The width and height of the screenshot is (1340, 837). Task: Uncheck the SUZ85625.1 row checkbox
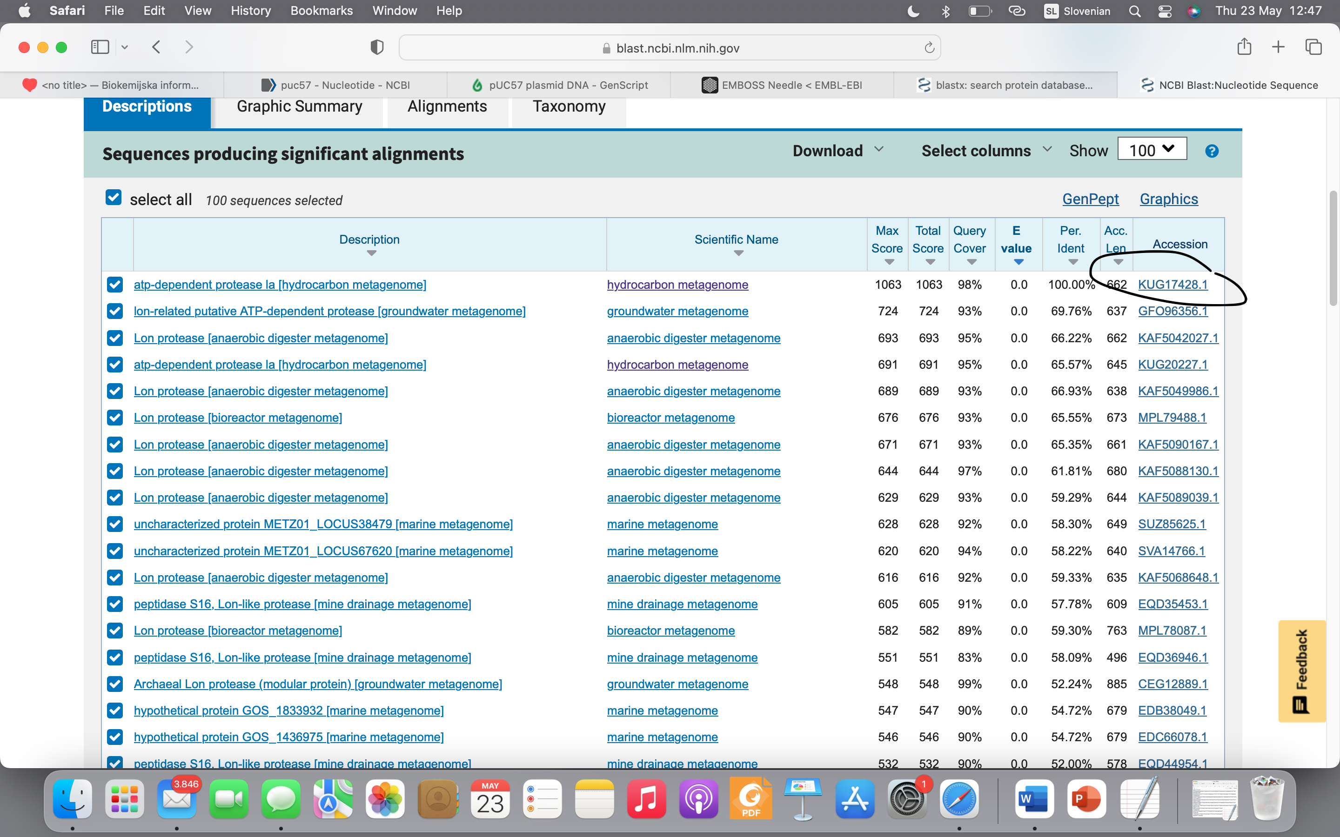[115, 524]
